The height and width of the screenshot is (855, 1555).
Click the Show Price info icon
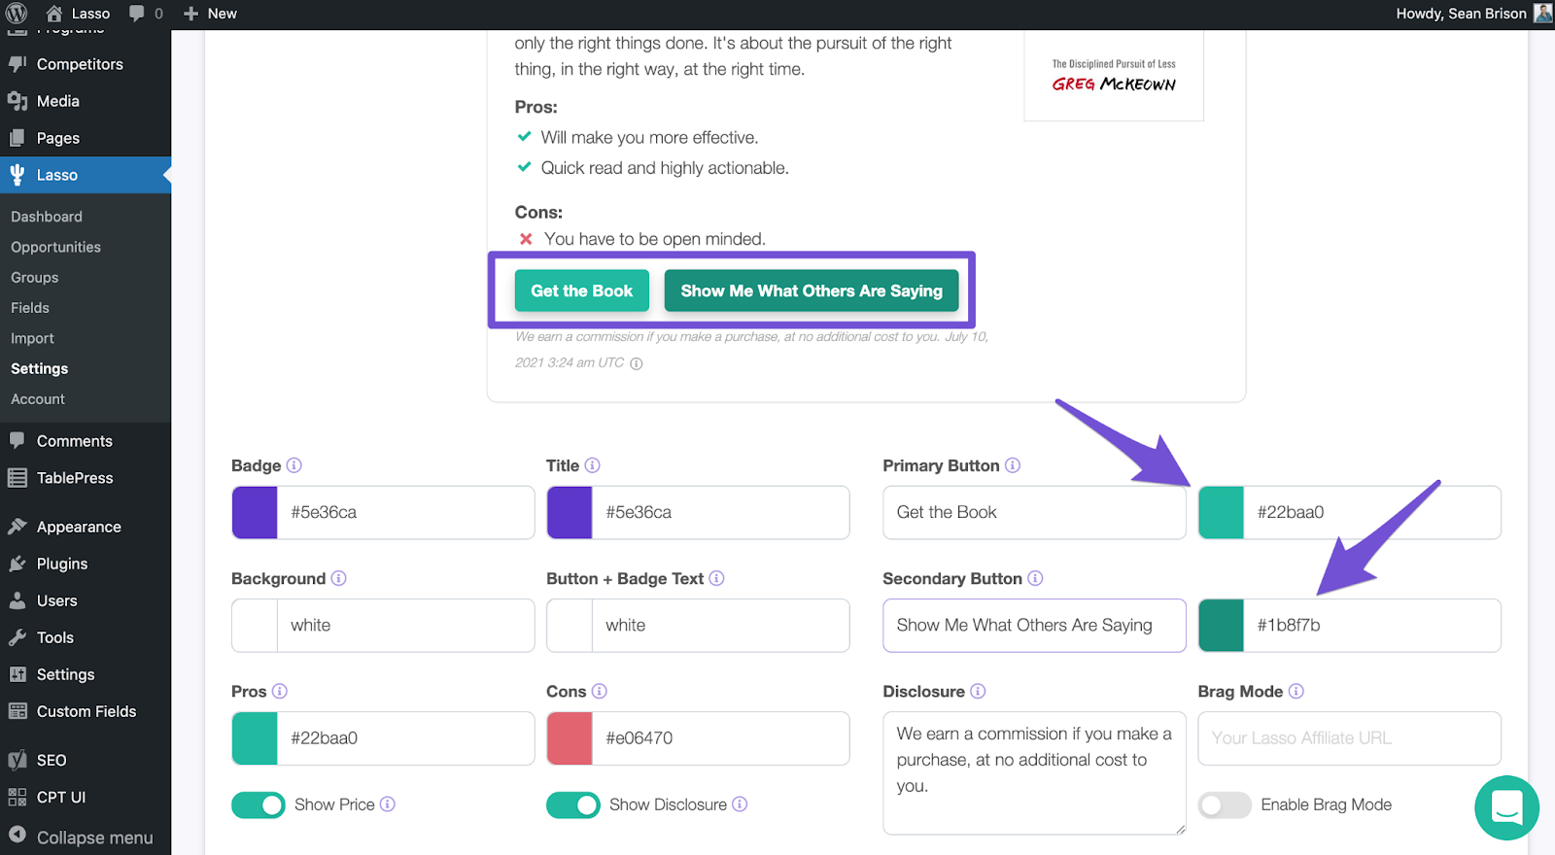point(388,804)
